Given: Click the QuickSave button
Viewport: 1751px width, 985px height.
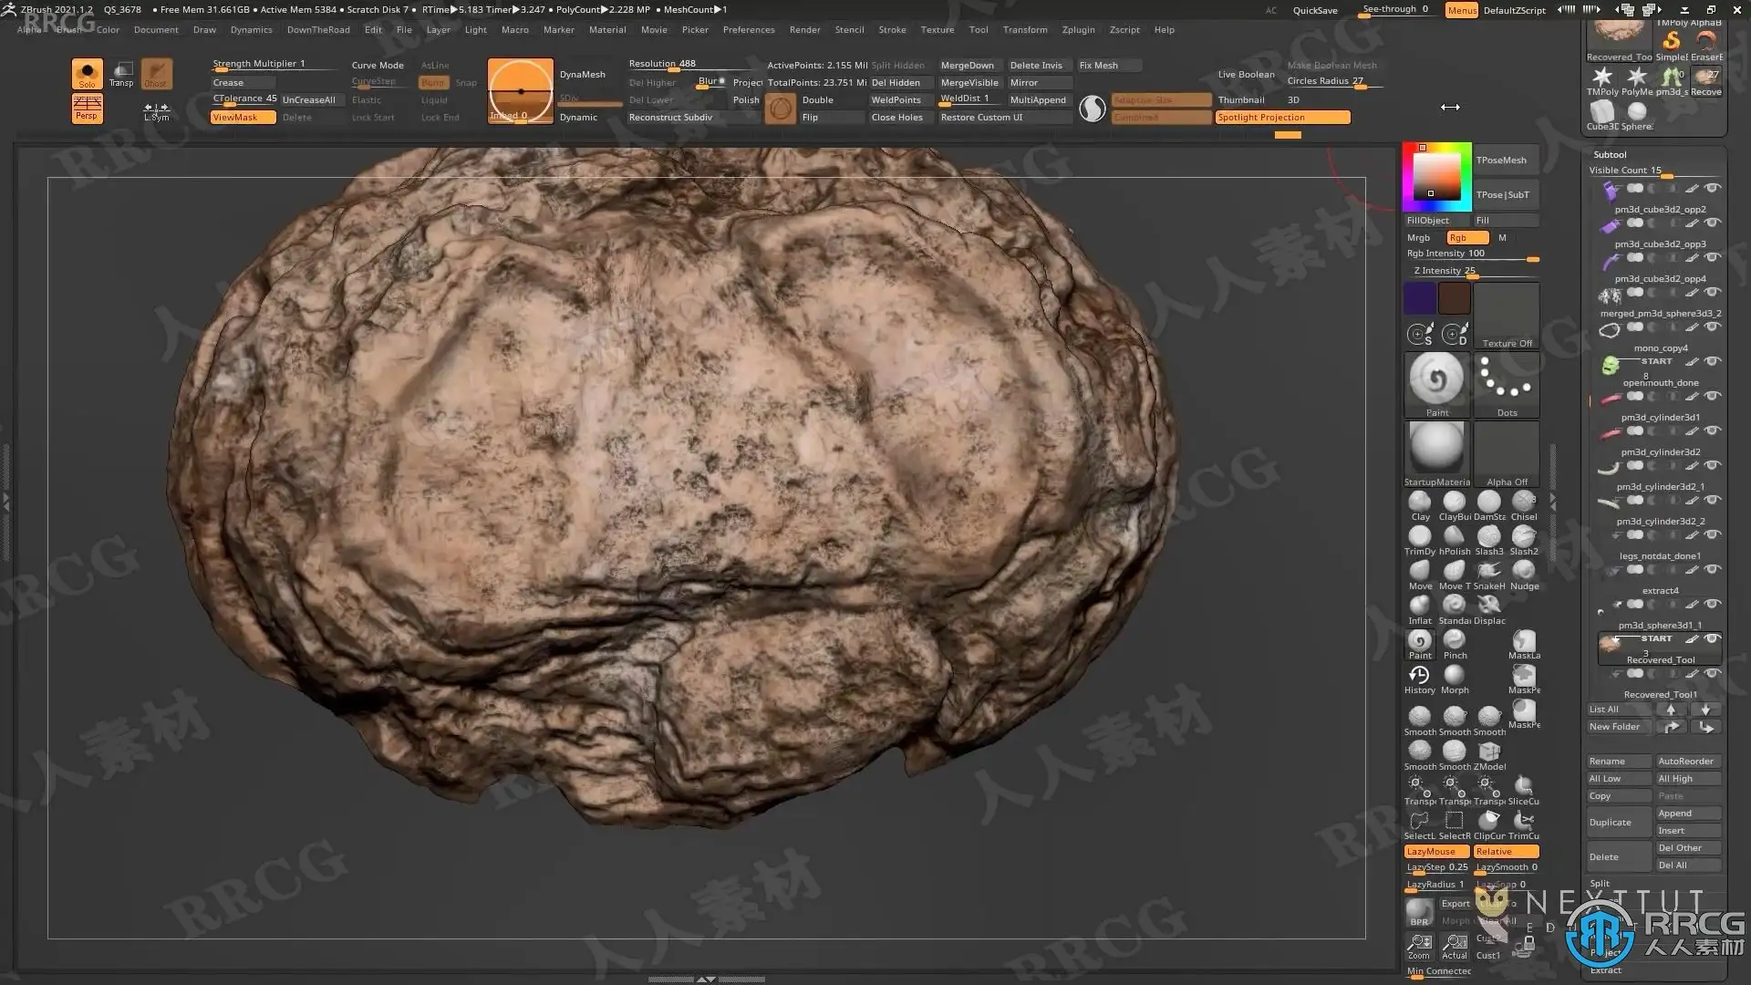Looking at the screenshot, I should 1315,10.
